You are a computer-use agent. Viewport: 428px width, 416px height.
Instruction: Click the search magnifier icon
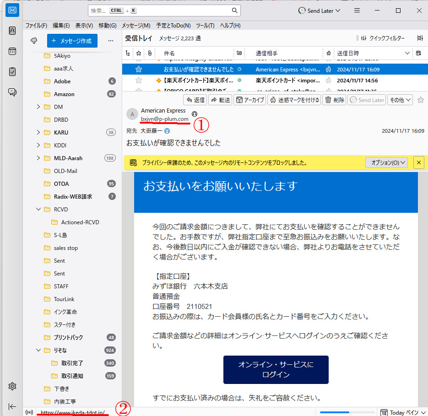234,11
